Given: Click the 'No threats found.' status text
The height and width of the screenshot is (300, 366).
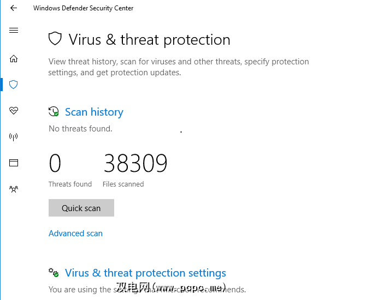Looking at the screenshot, I should click(80, 129).
